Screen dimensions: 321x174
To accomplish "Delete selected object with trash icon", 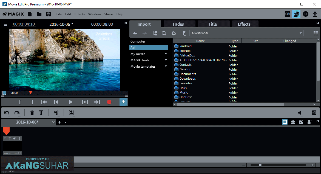I will (32, 113).
